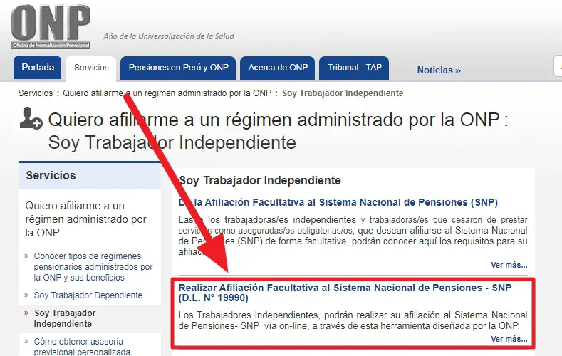
Task: Click breadcrumb Quiero afiliarme a un régimen
Action: pos(167,93)
